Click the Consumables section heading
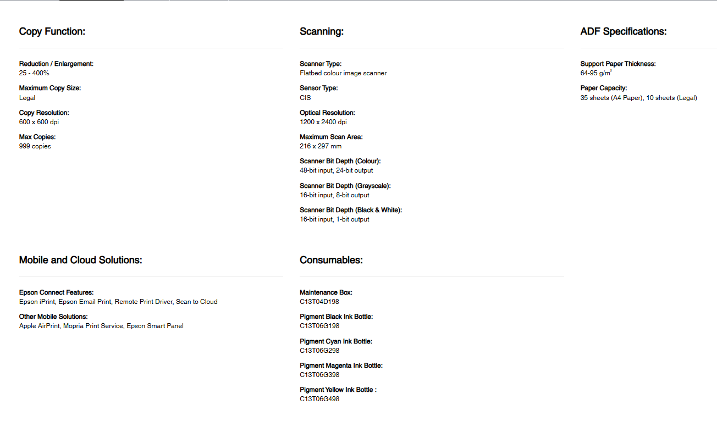Image resolution: width=717 pixels, height=421 pixels. click(x=331, y=260)
